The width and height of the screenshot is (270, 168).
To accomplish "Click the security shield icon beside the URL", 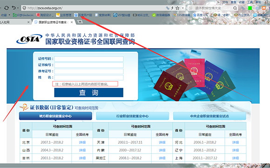I will (25, 8).
